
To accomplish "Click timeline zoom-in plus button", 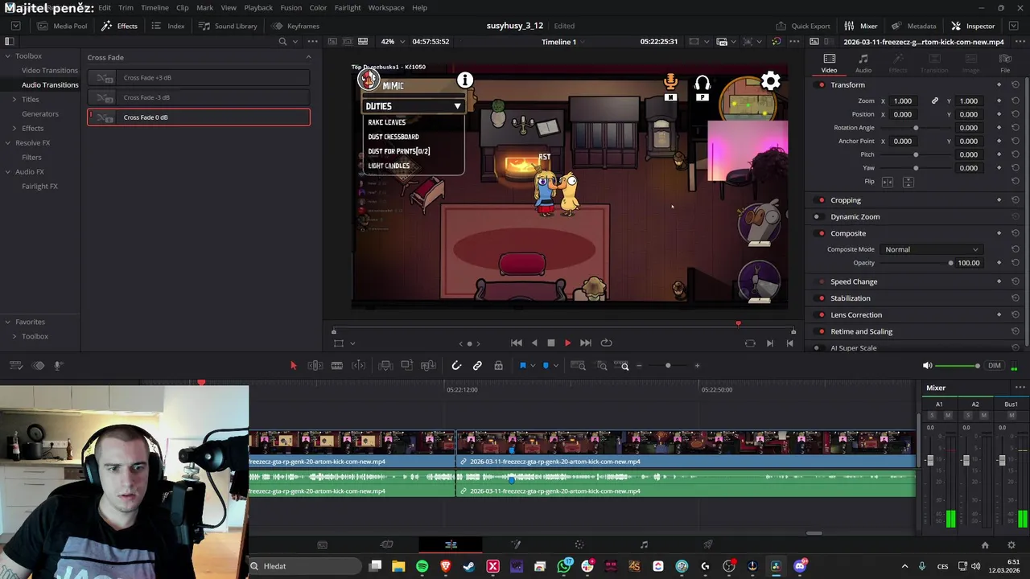I will [697, 366].
